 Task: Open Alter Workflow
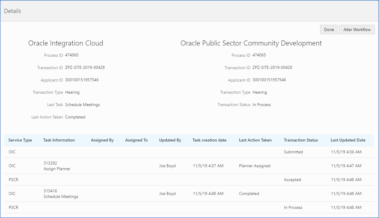pos(357,30)
